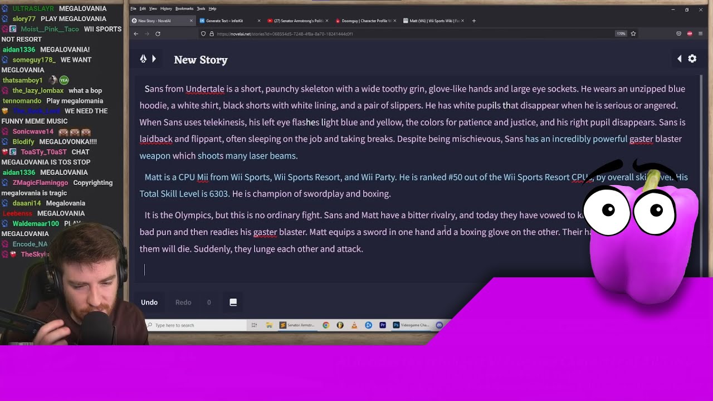Open the red adblock extension icon
Screen dimensions: 713x401
(690, 33)
